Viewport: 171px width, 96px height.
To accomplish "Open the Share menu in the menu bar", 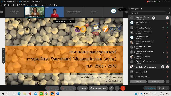I will (x=10, y=5).
